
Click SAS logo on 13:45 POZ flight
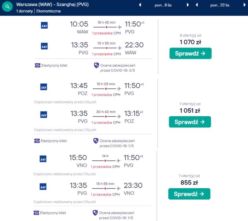[43, 87]
